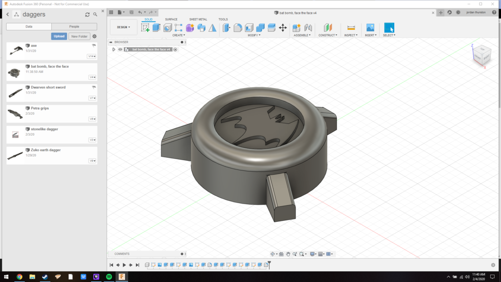Select the Revolve tool
Image resolution: width=501 pixels, height=282 pixels.
point(167,28)
